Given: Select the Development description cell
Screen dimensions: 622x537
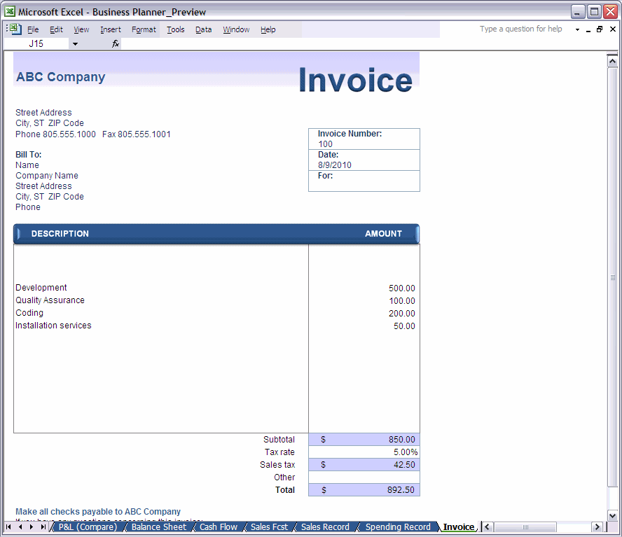Looking at the screenshot, I should click(41, 288).
